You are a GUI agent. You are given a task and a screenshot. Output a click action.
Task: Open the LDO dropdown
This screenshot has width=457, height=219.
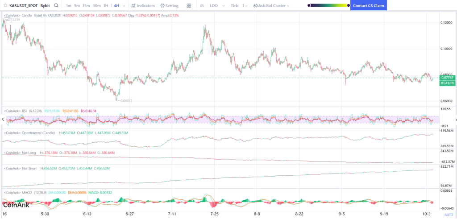pyautogui.click(x=217, y=5)
